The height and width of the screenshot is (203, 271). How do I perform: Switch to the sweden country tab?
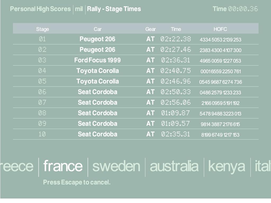[116, 166]
